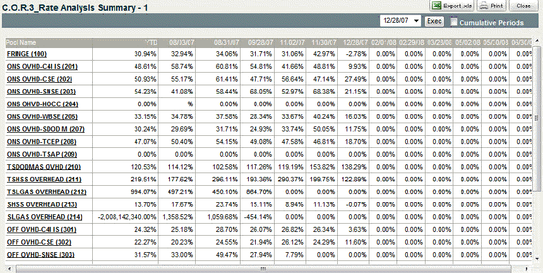Open the 12/28/07 period dropdown
The image size is (543, 273).
tap(415, 21)
